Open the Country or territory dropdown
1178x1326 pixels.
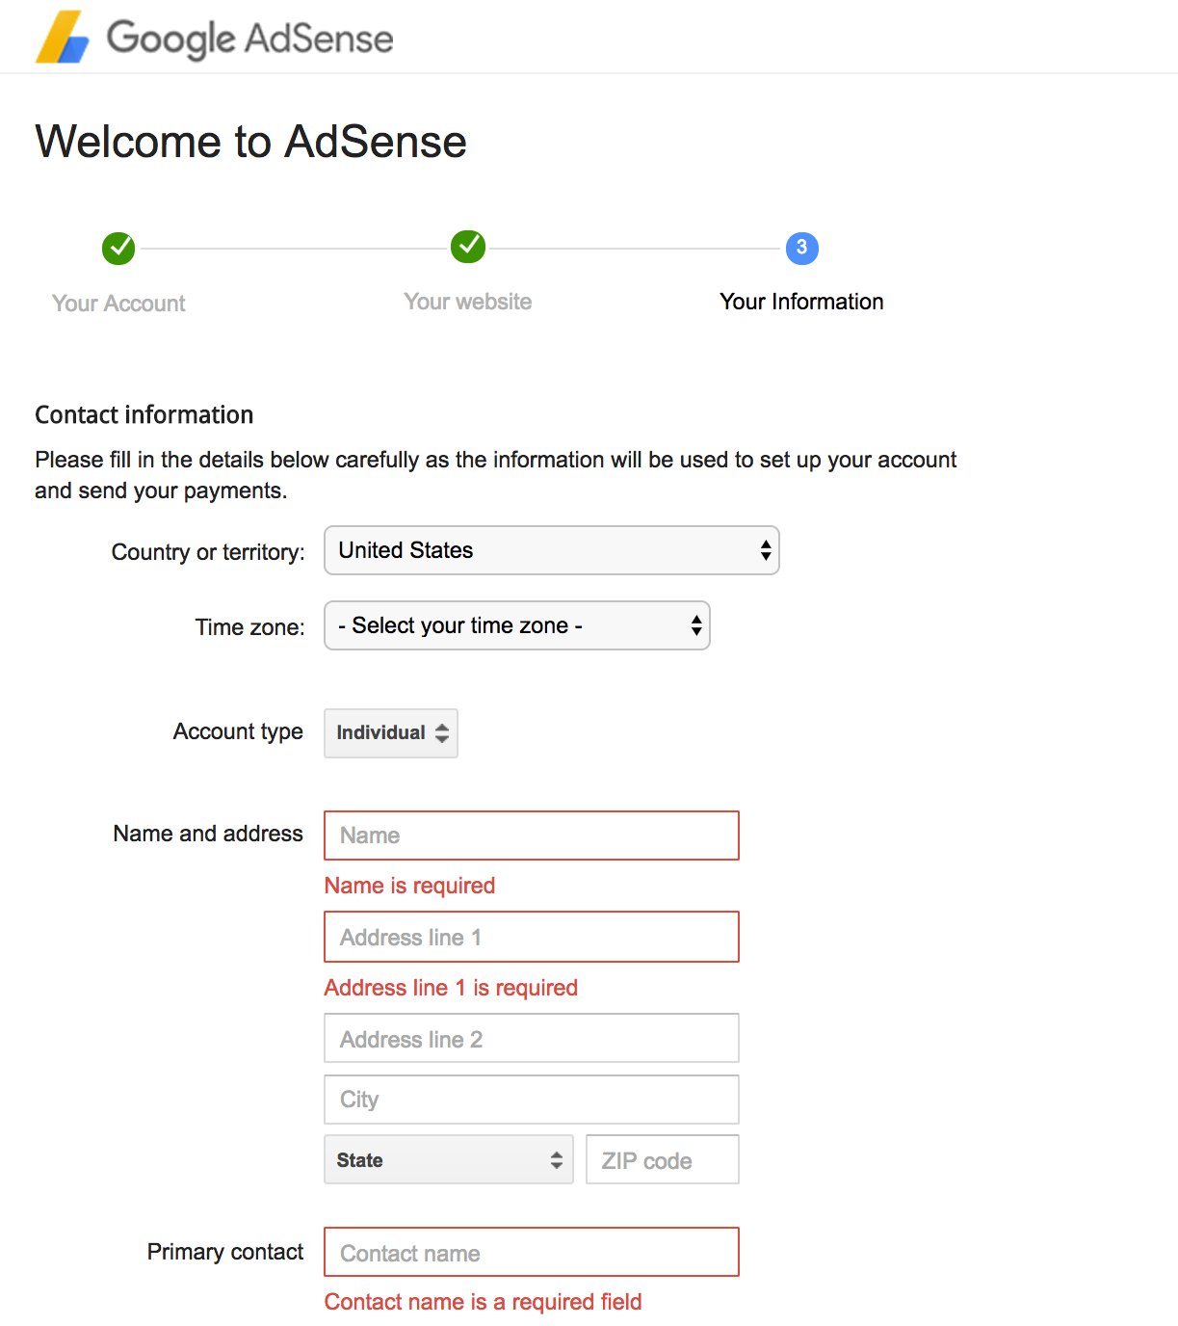click(552, 550)
